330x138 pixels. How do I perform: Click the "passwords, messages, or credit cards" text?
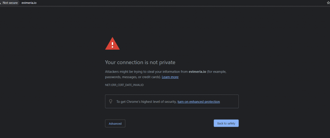point(133,77)
